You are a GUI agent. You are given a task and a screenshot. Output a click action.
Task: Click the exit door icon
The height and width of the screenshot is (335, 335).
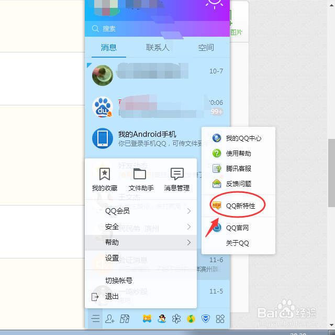pos(95,297)
